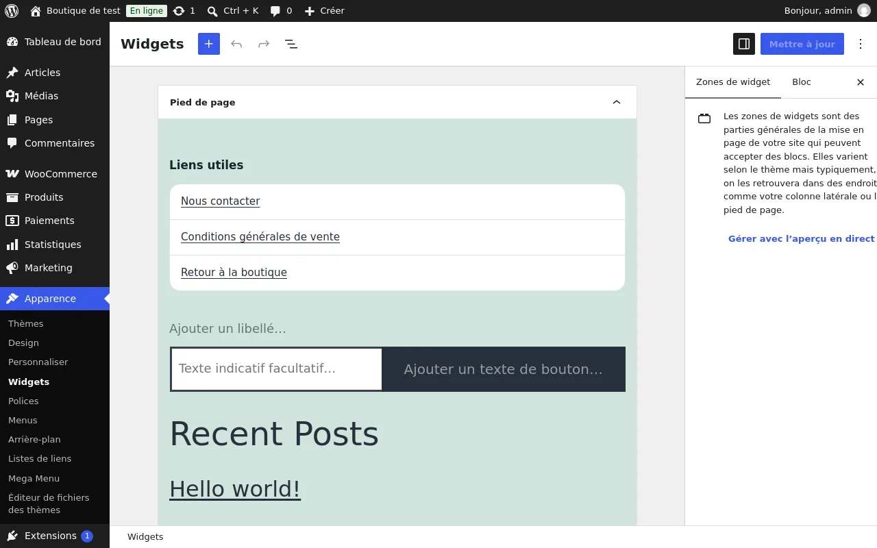
Task: Open the list view icon
Action: coord(291,44)
